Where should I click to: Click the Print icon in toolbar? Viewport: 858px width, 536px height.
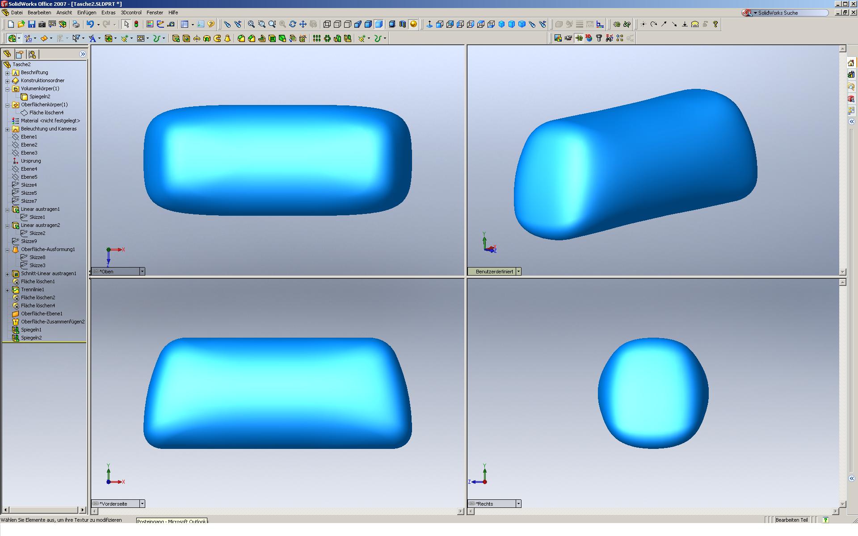[76, 24]
